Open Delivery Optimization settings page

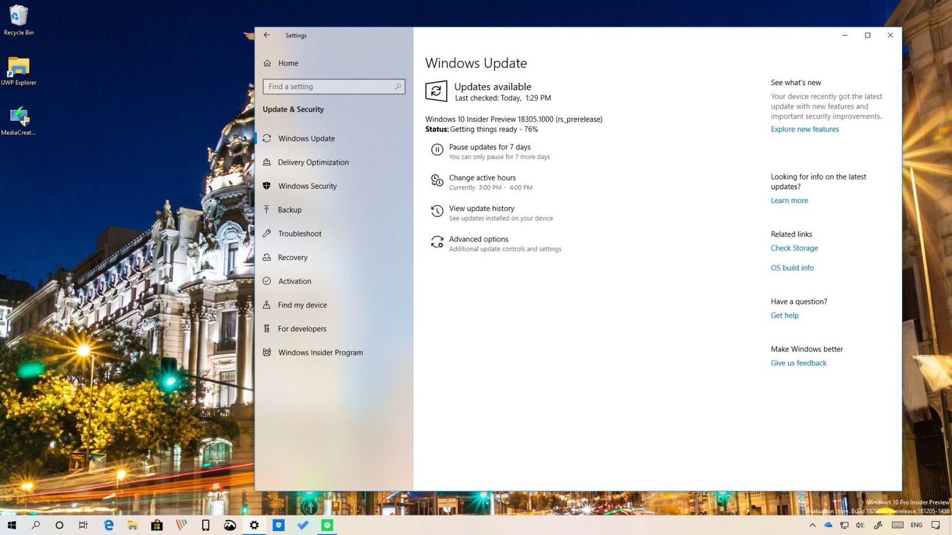coord(313,162)
